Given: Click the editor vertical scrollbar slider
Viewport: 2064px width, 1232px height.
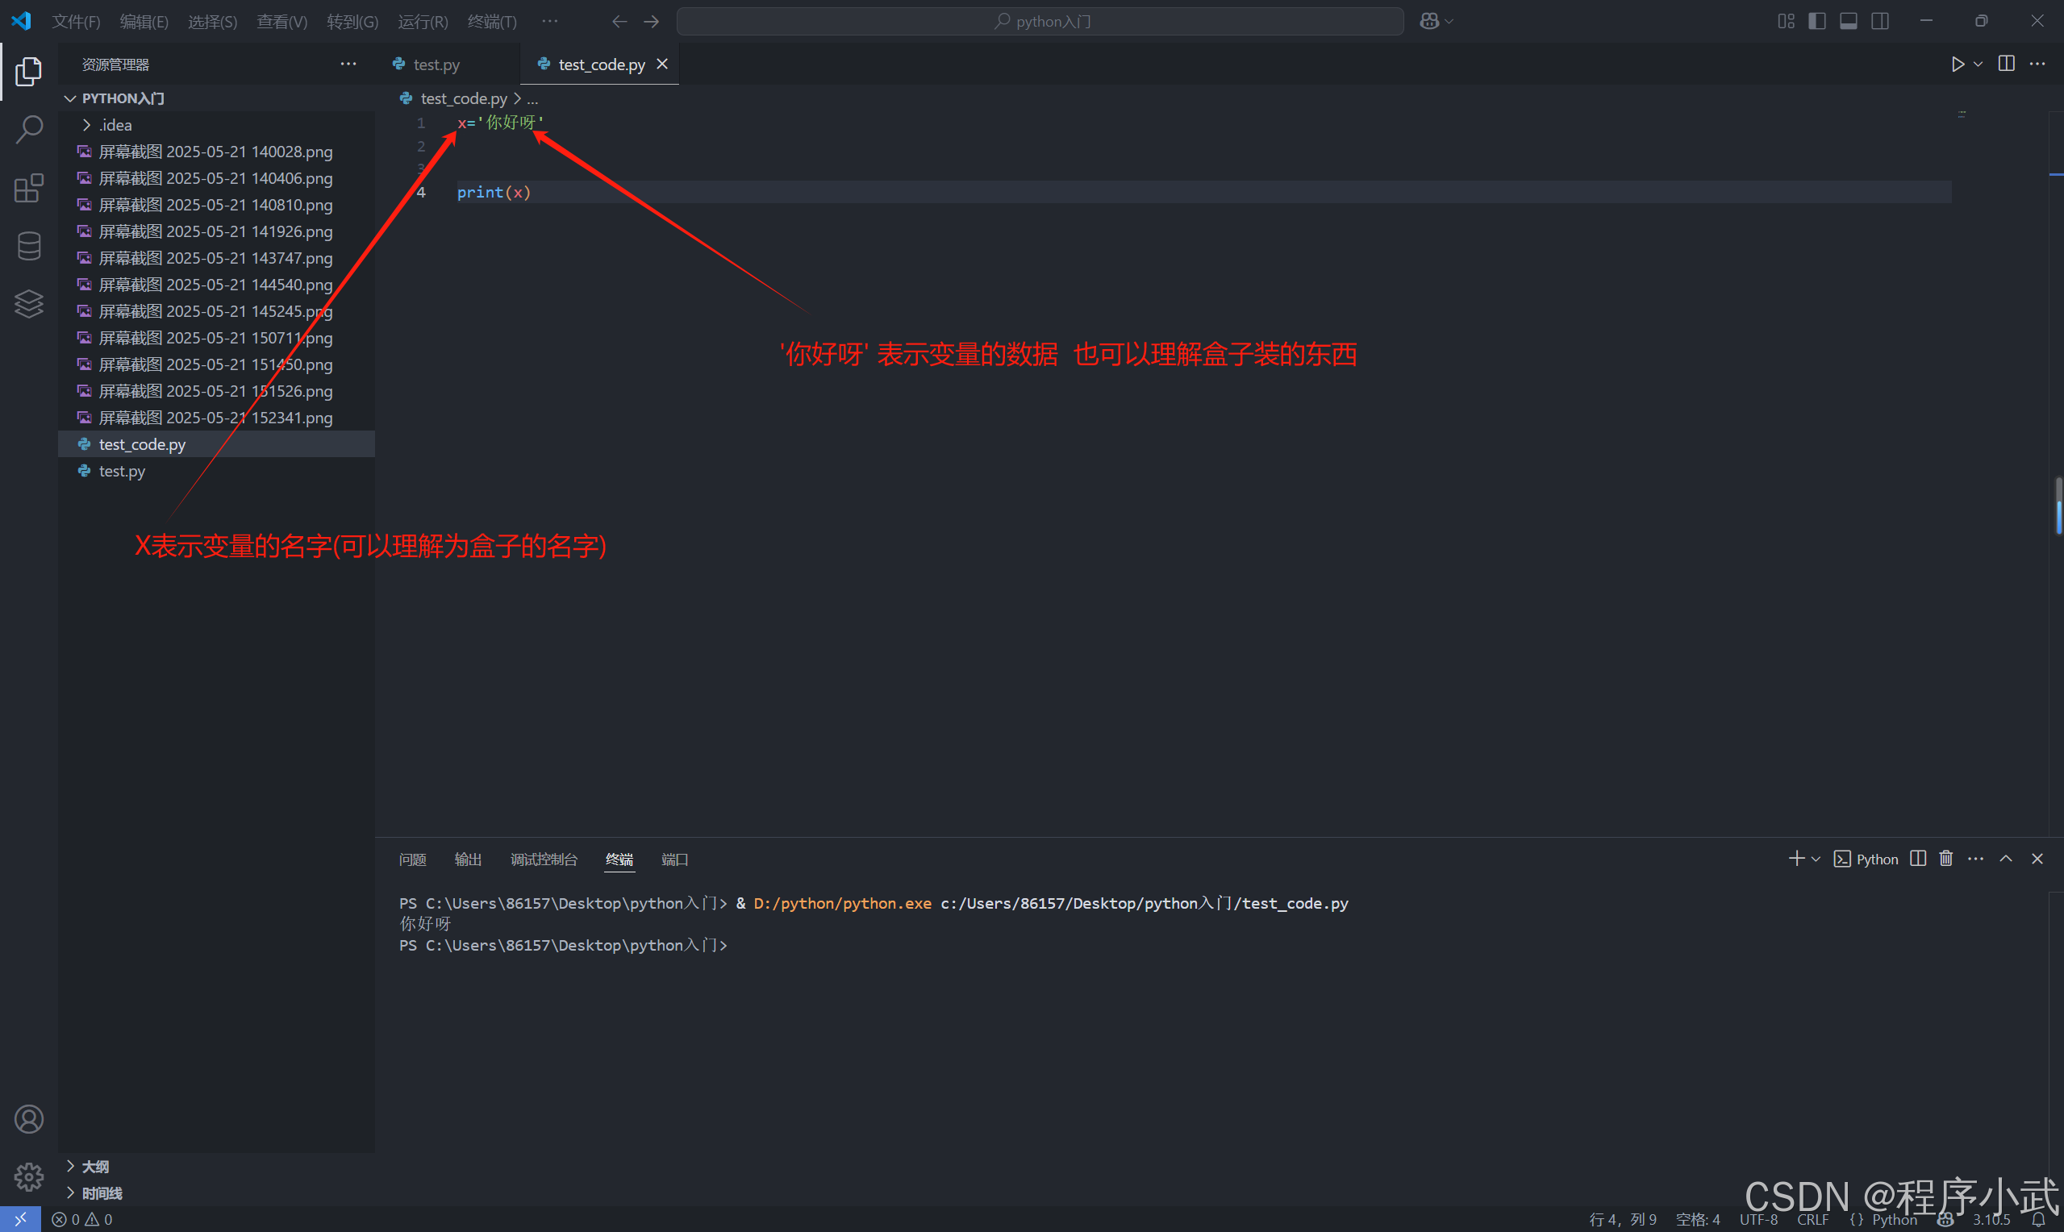Looking at the screenshot, I should (x=2058, y=506).
